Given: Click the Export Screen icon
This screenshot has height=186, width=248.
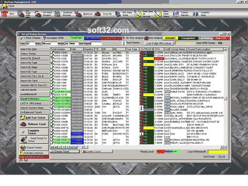Looking at the screenshot, I should [x=23, y=147].
